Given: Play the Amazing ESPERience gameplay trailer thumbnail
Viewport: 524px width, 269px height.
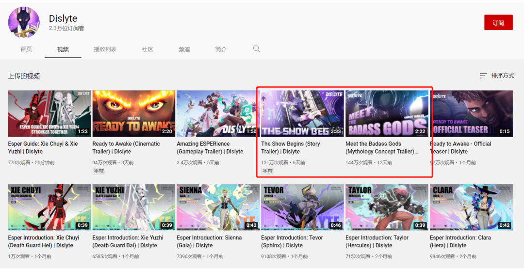Looking at the screenshot, I should (218, 113).
